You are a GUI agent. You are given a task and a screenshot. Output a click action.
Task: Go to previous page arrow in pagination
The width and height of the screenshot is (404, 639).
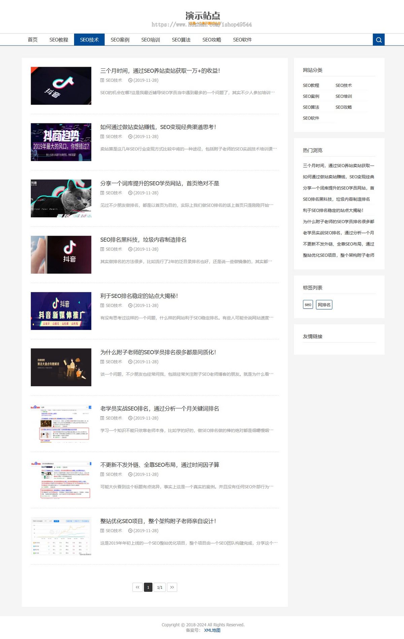137,587
